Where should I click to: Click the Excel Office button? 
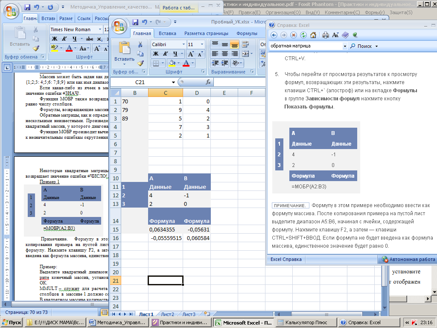tap(119, 26)
